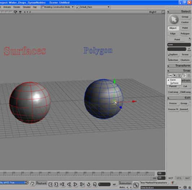
Task: Open the arrow menu beside the wide Point button
Action: [x=189, y=39]
